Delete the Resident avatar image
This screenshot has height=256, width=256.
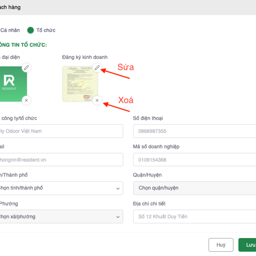[26, 100]
